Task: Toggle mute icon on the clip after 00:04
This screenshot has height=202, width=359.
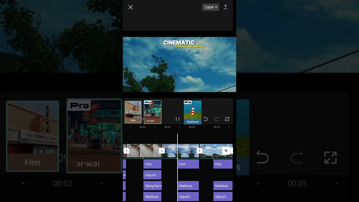Action: tap(203, 147)
